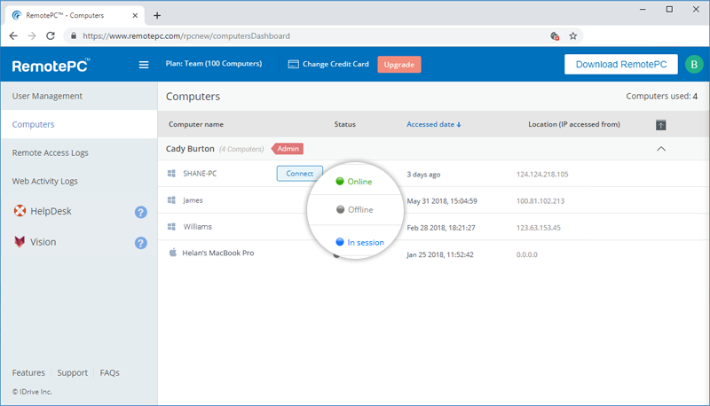Click the browser address bar URL
Viewport: 710px width, 406px height.
[x=186, y=36]
